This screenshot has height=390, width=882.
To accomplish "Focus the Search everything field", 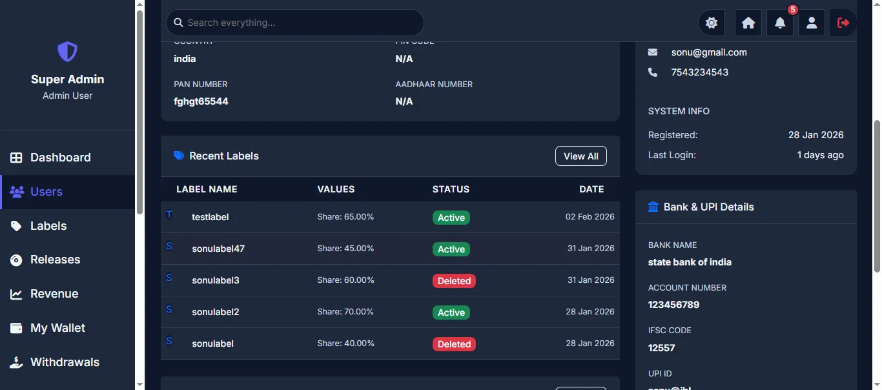I will (295, 23).
